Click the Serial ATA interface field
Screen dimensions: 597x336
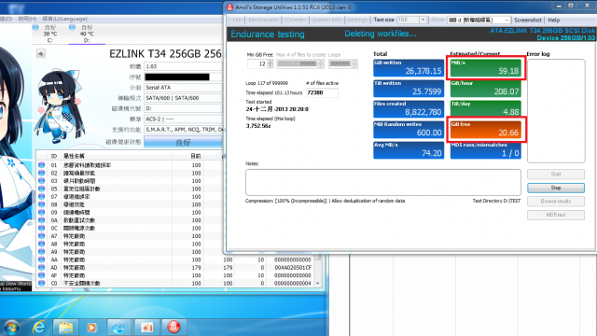tap(183, 87)
